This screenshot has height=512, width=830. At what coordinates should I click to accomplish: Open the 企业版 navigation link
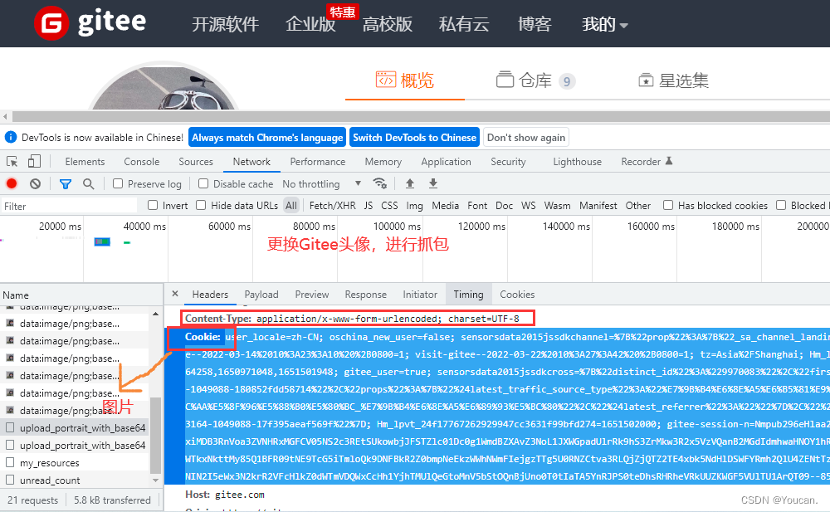[x=310, y=24]
